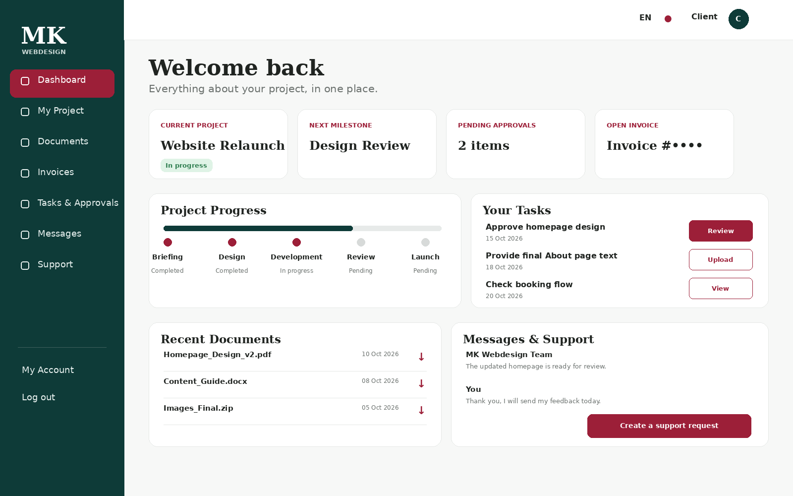Click the Documents sidebar icon
The width and height of the screenshot is (793, 496).
25,142
